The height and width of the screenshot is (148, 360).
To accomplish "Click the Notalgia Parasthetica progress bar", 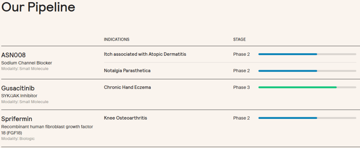I will pos(288,71).
